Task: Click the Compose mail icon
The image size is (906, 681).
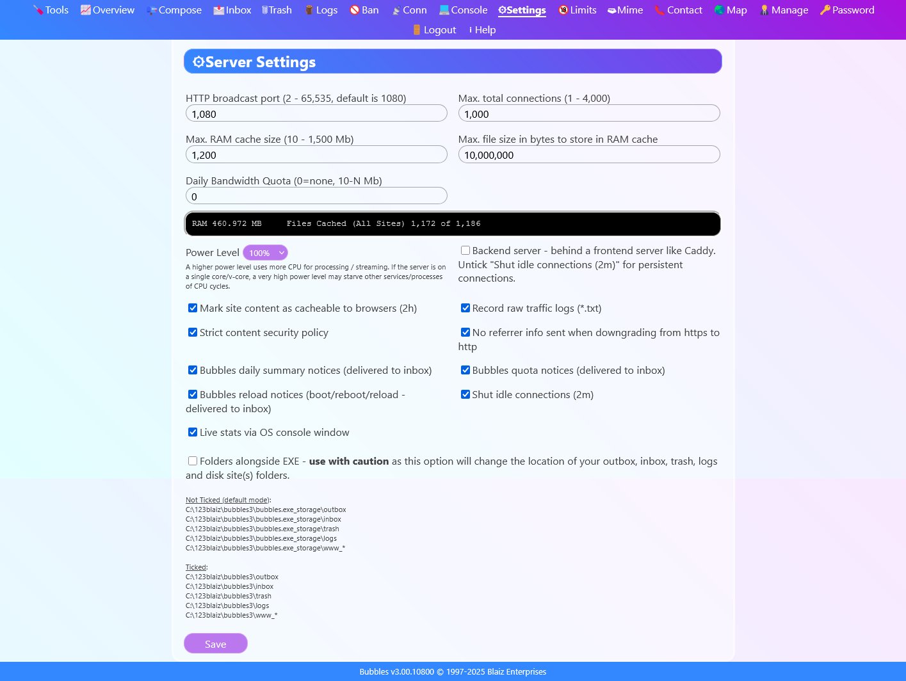Action: 152,10
